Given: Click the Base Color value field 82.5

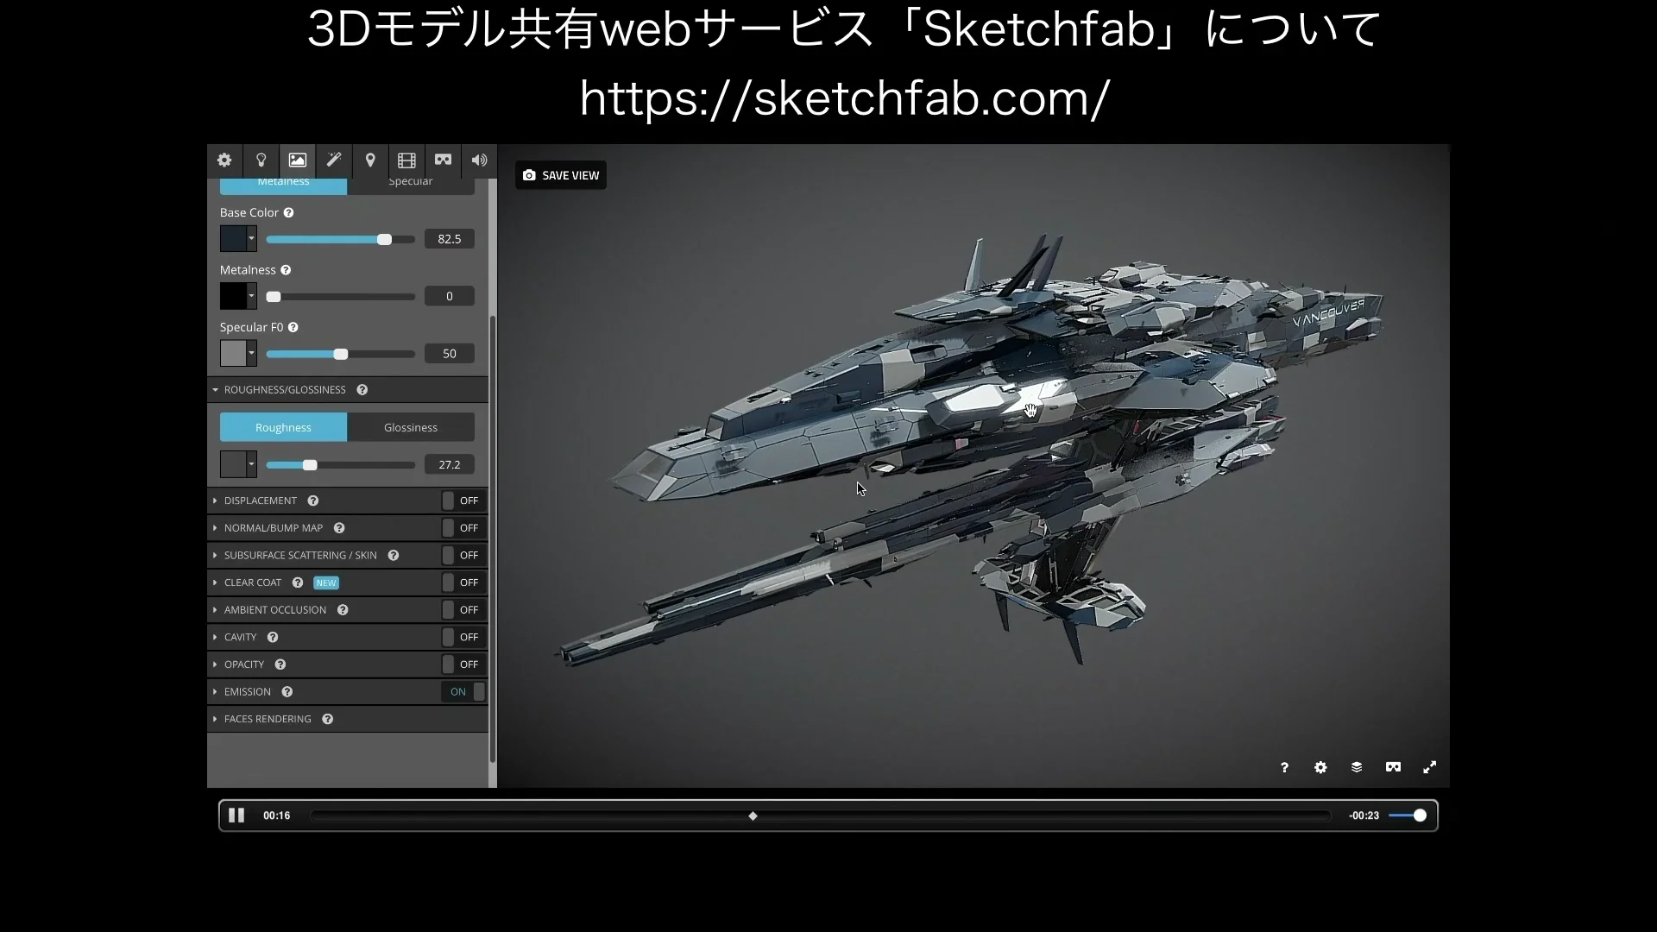Looking at the screenshot, I should (449, 239).
